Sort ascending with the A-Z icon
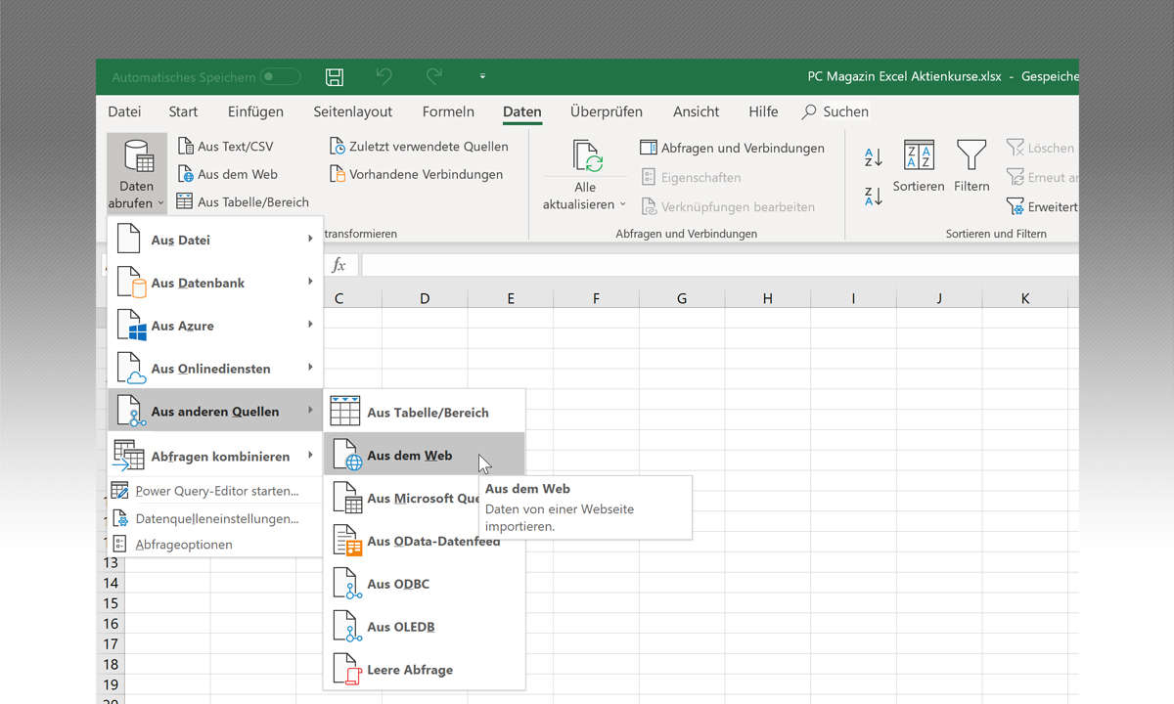This screenshot has width=1174, height=704. (x=874, y=156)
